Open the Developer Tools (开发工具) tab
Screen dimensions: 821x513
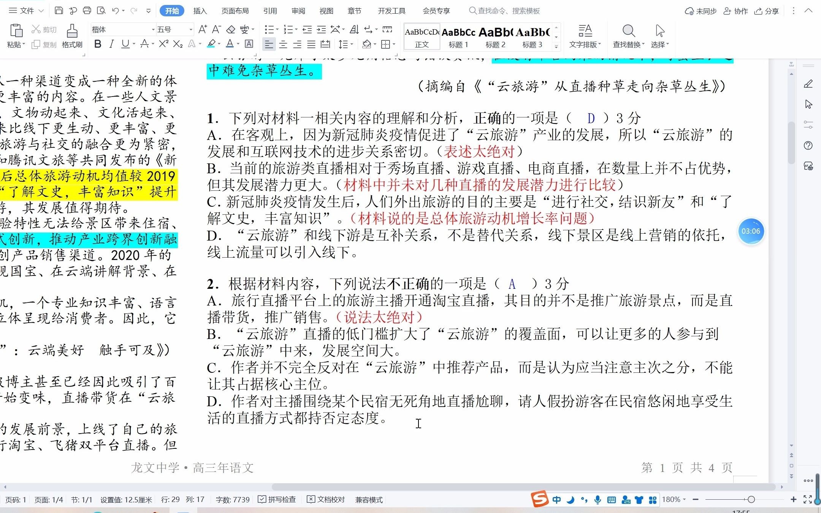coord(391,11)
